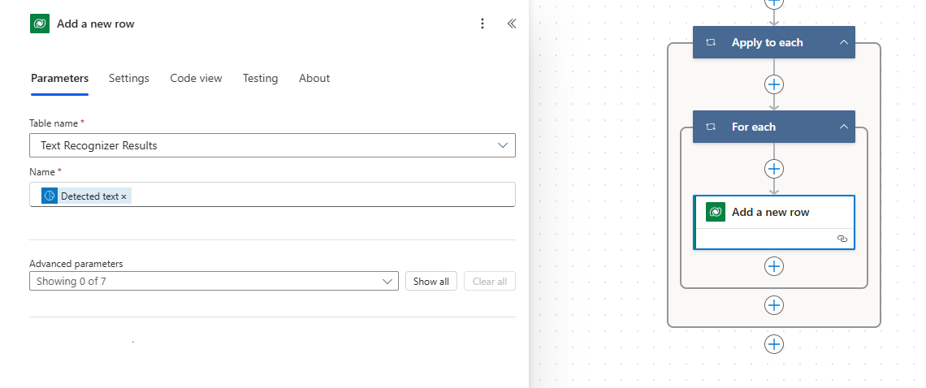Click the Dataverse icon in panel header

click(x=40, y=24)
